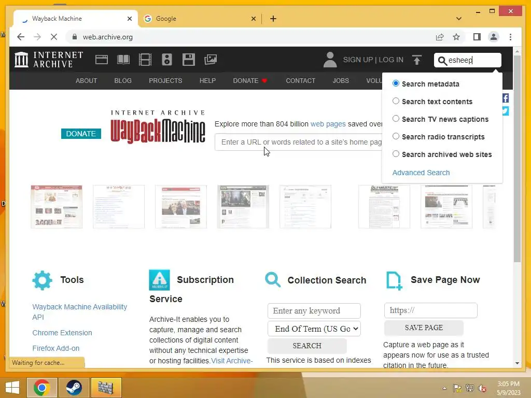Open the Audio speaker icon
The image size is (531, 398).
[x=167, y=60]
